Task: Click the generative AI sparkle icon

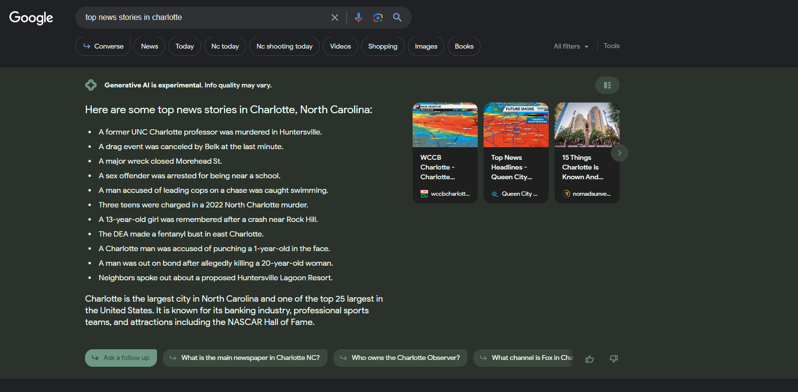Action: coord(91,85)
